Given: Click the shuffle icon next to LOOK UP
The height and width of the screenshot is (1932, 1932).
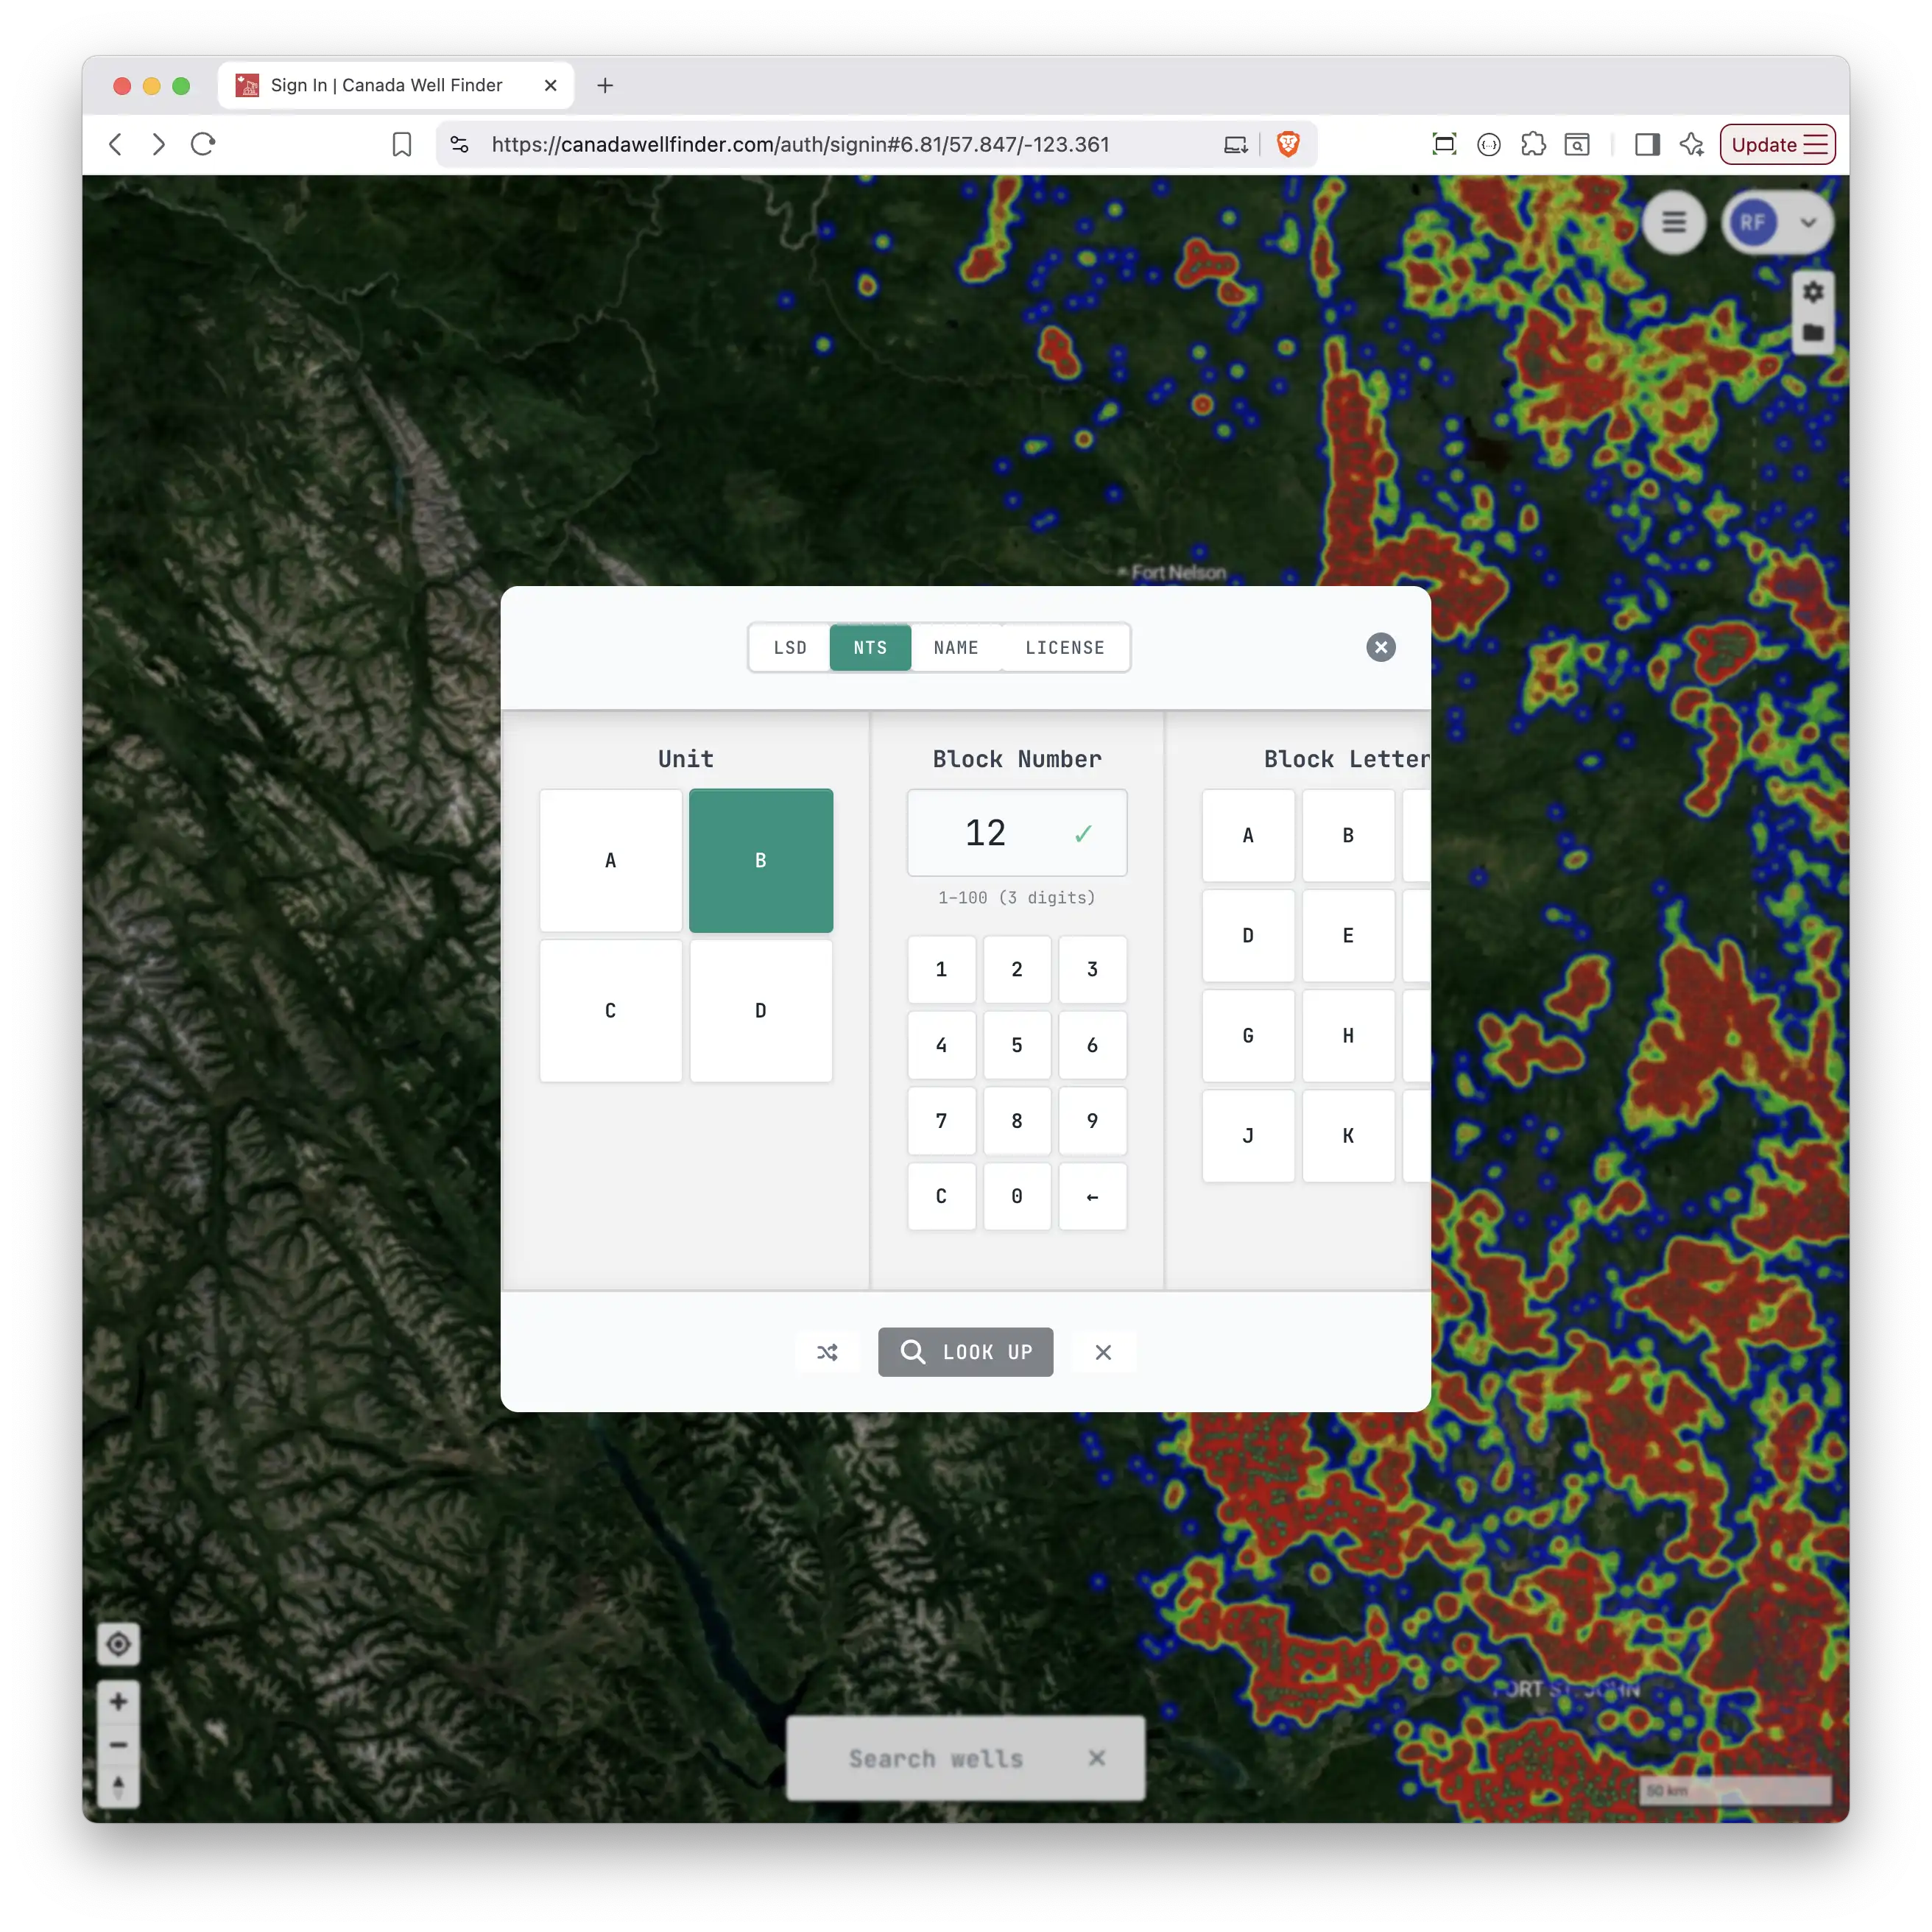Looking at the screenshot, I should pos(827,1352).
